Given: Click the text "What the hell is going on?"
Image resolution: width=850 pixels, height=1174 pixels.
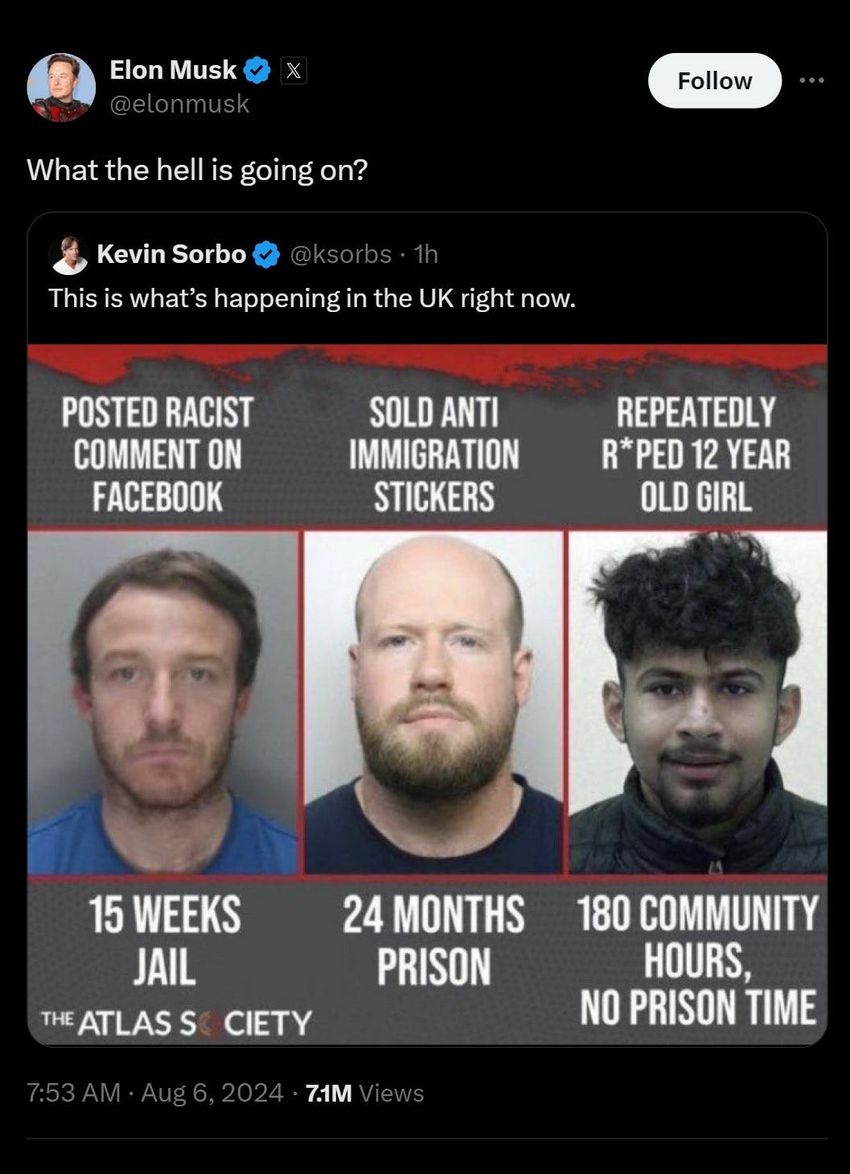Looking at the screenshot, I should pos(197,170).
